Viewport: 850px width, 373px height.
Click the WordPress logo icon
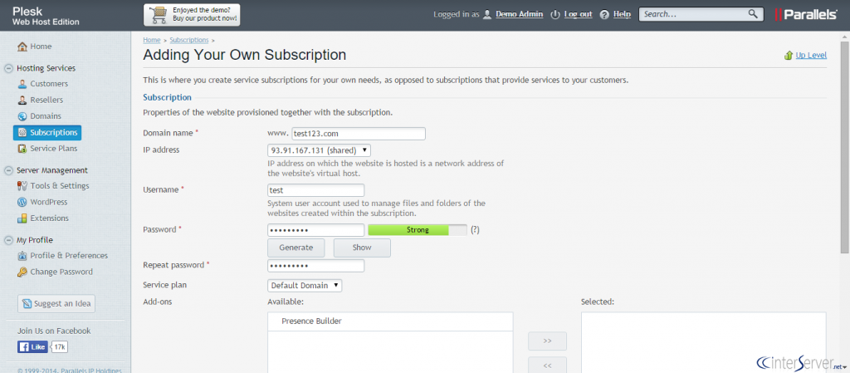click(x=22, y=202)
